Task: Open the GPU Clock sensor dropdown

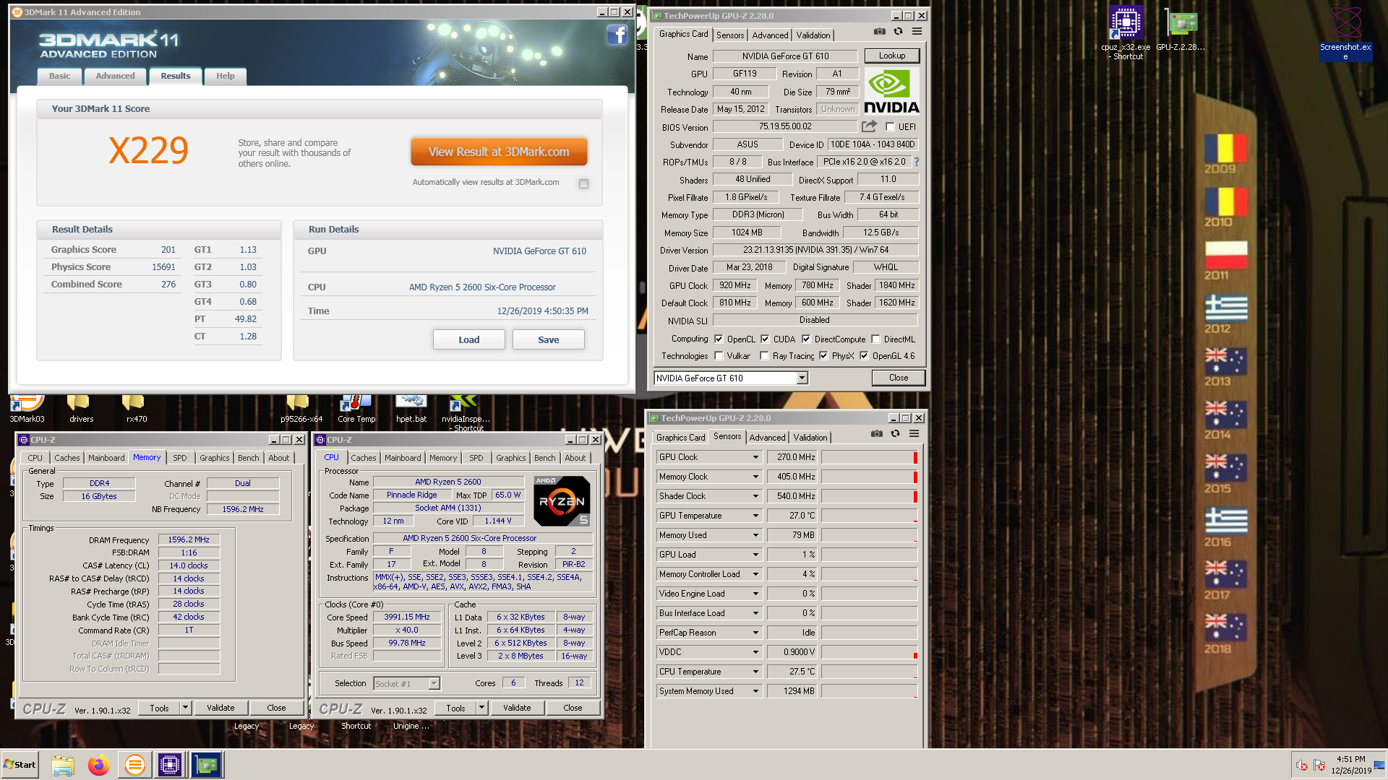Action: 755,457
